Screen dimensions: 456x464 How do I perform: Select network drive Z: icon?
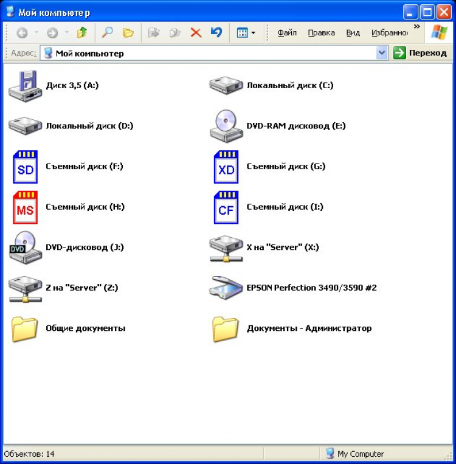click(x=25, y=289)
